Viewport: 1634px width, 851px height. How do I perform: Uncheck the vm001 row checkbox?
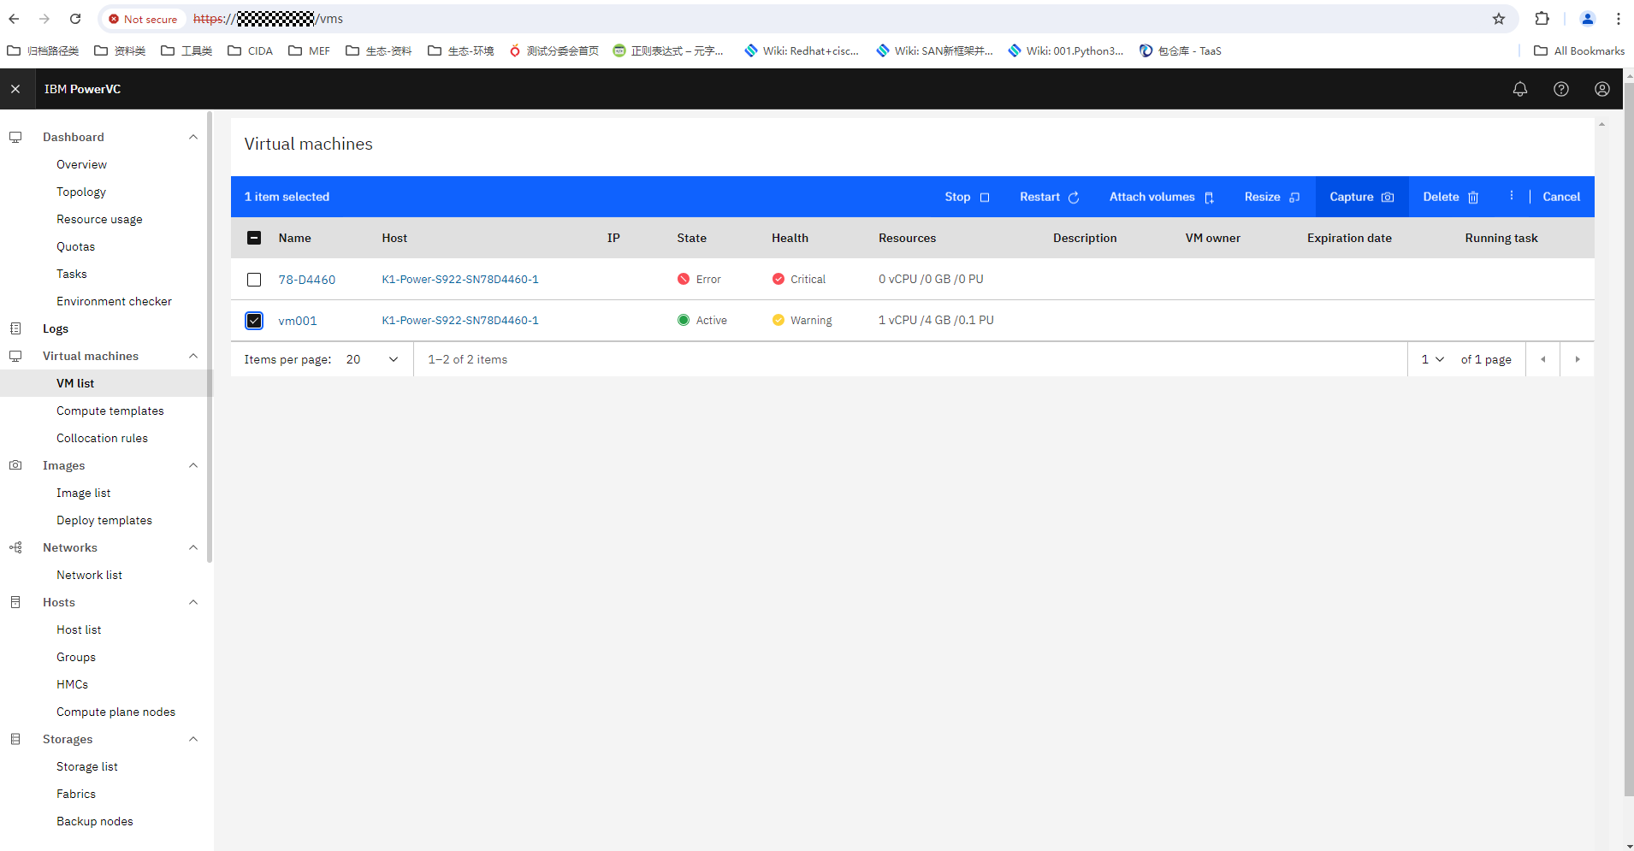254,321
